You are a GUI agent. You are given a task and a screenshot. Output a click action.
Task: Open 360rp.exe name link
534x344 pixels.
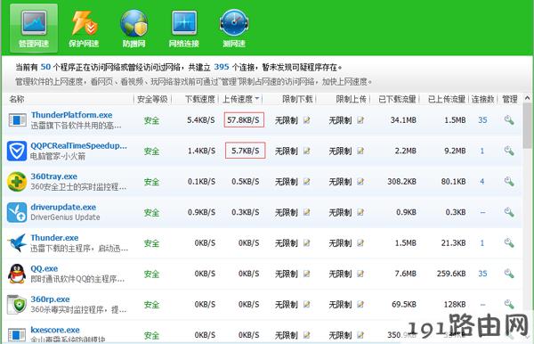(50, 299)
